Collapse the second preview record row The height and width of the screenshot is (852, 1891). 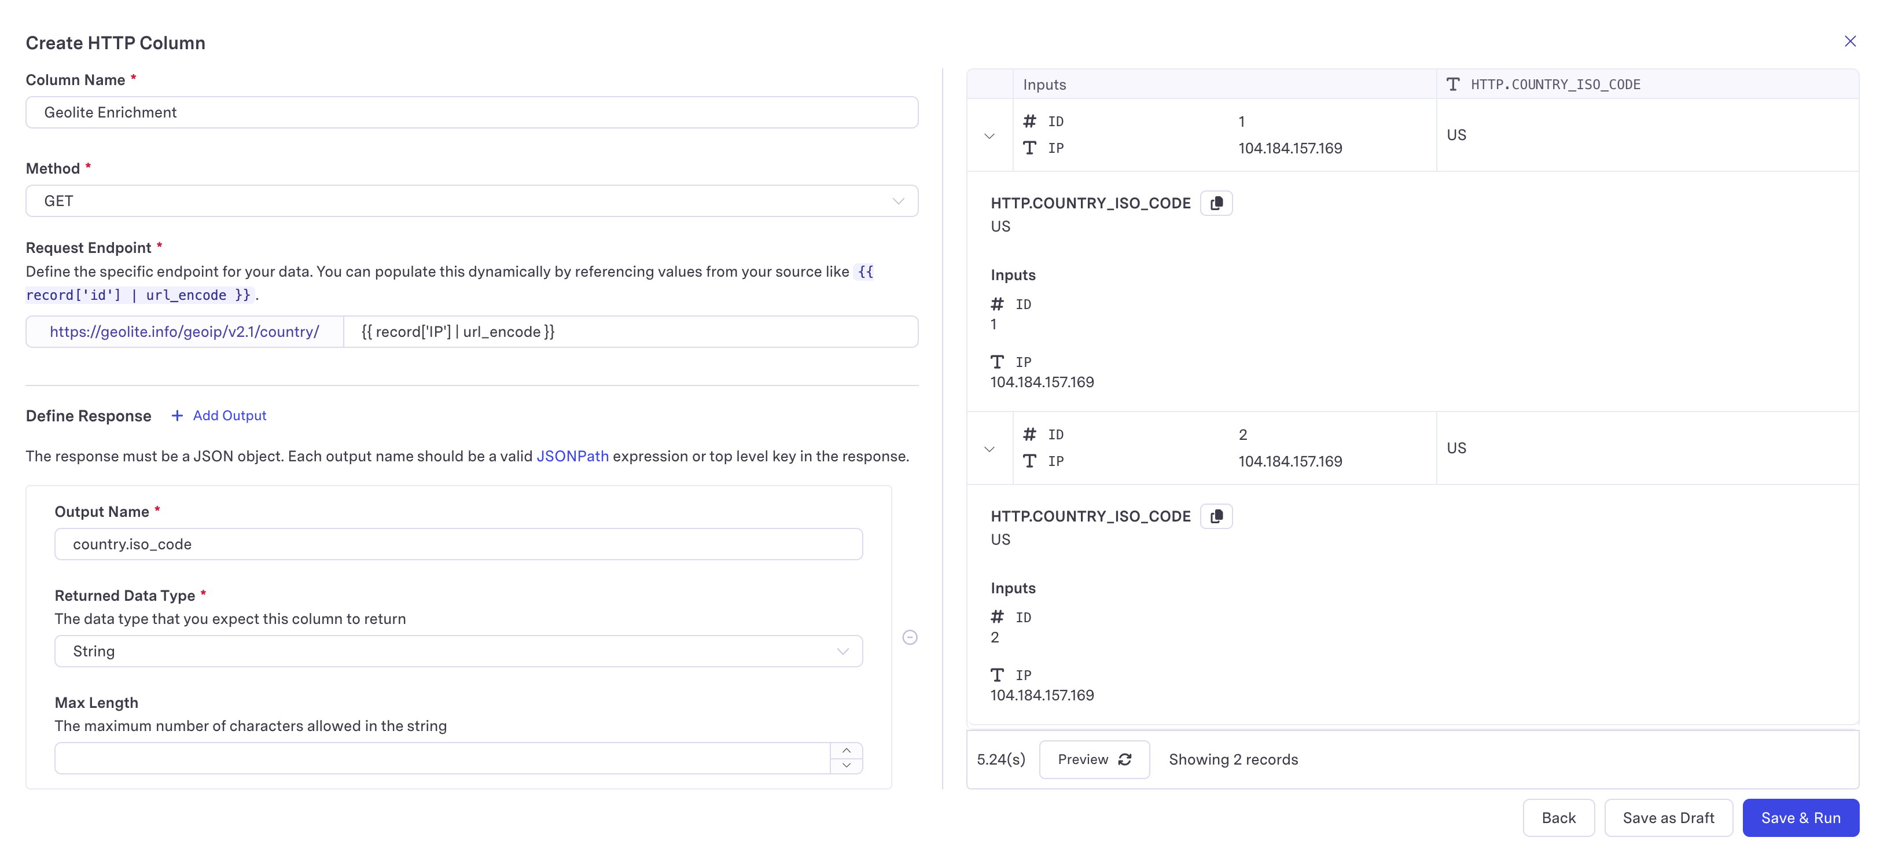(989, 448)
